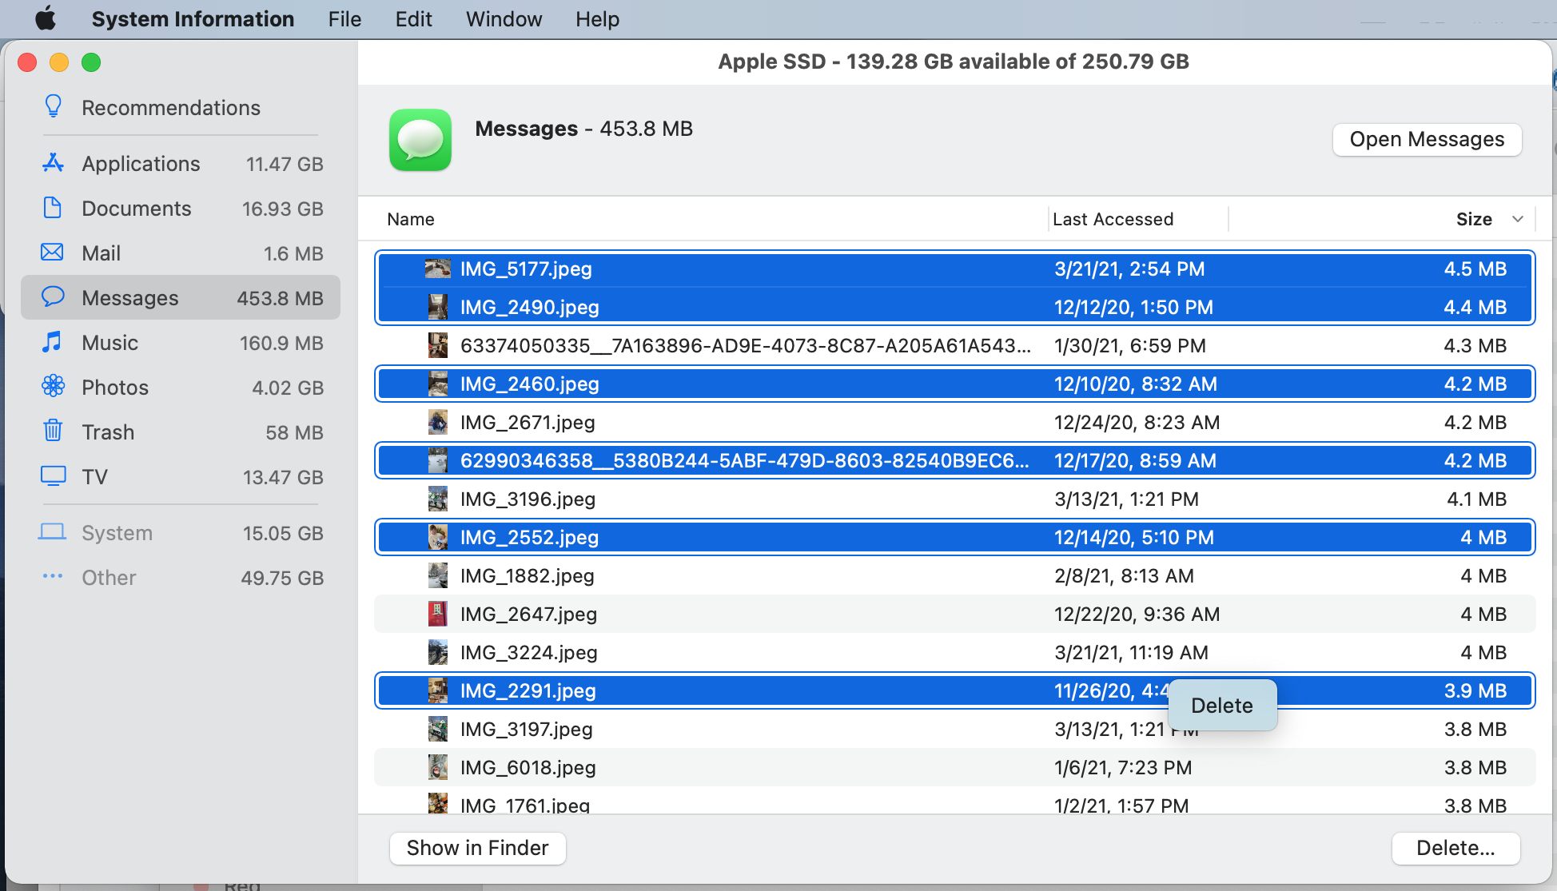
Task: Sort by the Size column header
Action: 1474,219
